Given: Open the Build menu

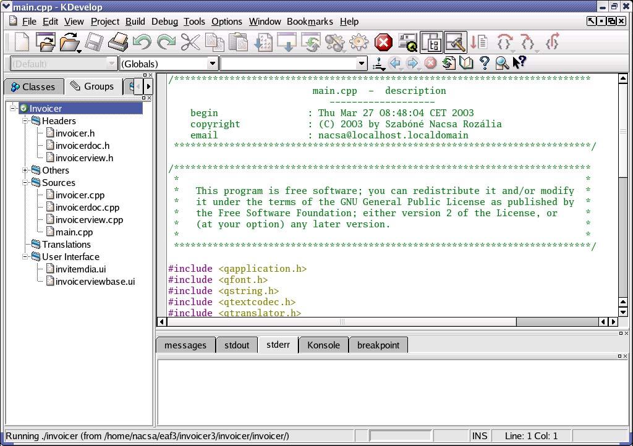Looking at the screenshot, I should pyautogui.click(x=135, y=22).
